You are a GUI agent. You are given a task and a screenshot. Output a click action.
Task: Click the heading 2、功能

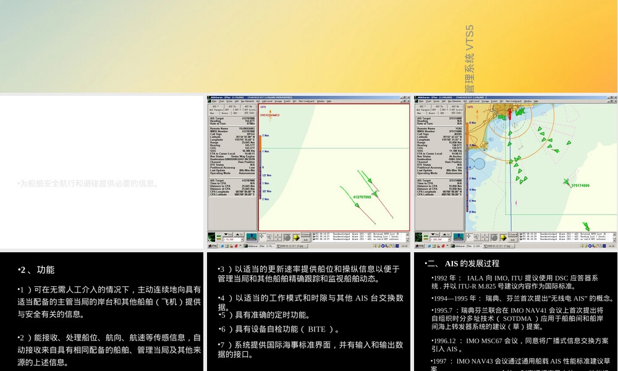[x=36, y=270]
